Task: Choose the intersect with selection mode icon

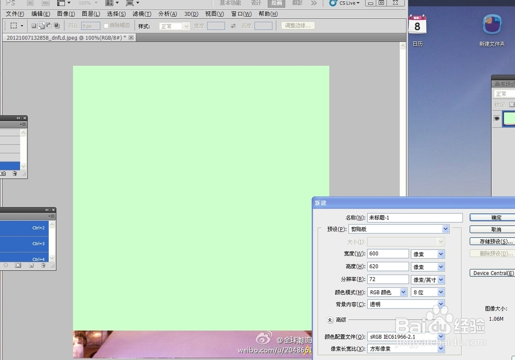Action: pyautogui.click(x=57, y=26)
